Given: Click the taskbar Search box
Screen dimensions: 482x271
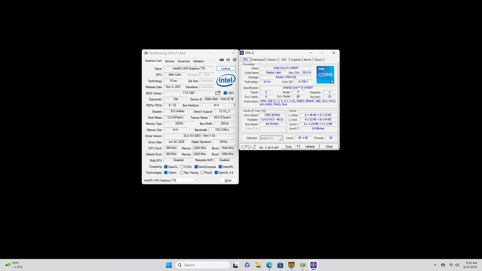Looking at the screenshot, I should [202, 265].
